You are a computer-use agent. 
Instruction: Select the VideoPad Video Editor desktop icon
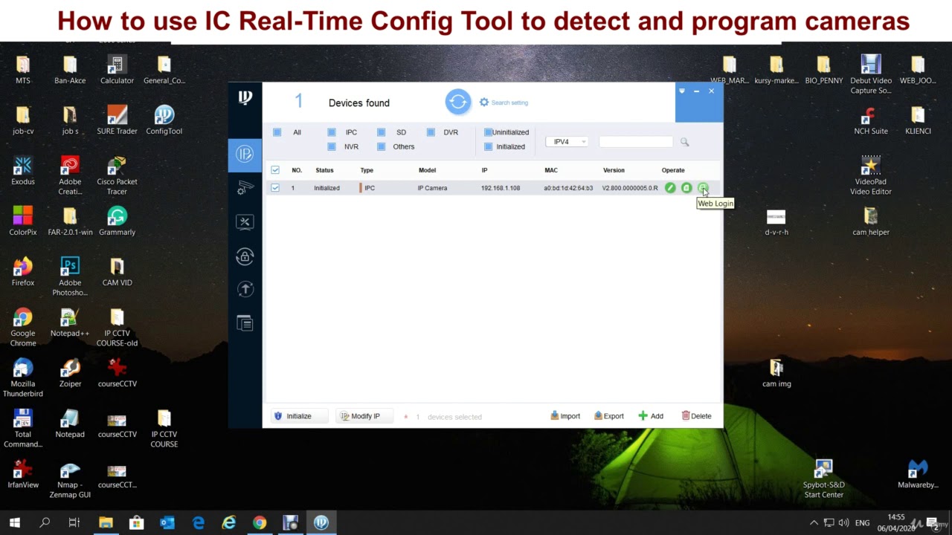871,175
